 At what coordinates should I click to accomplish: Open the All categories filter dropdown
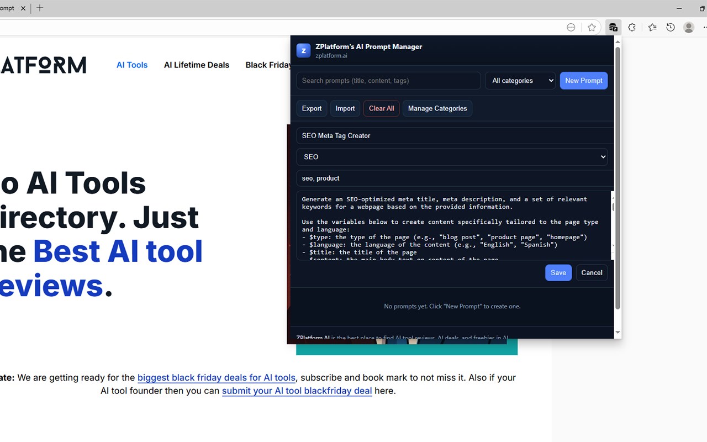(x=520, y=81)
